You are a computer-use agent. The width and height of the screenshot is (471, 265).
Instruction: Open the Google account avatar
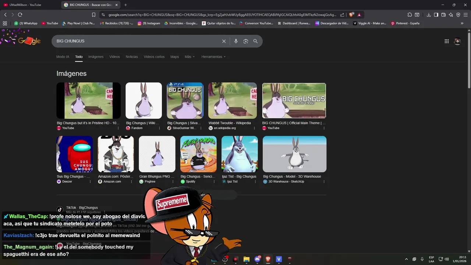(457, 41)
